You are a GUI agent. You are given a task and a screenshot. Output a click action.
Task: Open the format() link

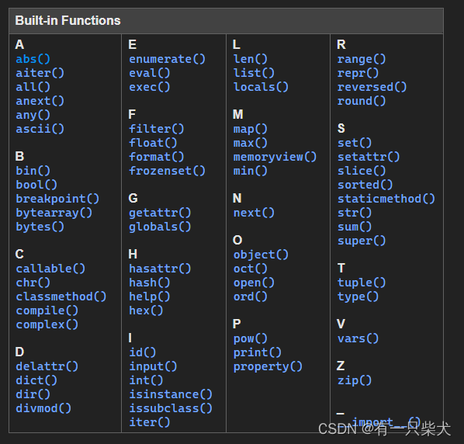(157, 157)
